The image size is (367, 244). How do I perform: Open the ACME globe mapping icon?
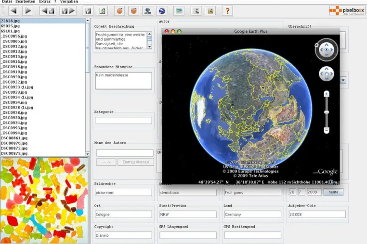148,11
